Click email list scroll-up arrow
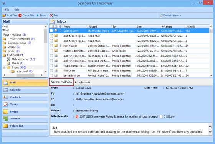215x144 pixels. (x=211, y=26)
